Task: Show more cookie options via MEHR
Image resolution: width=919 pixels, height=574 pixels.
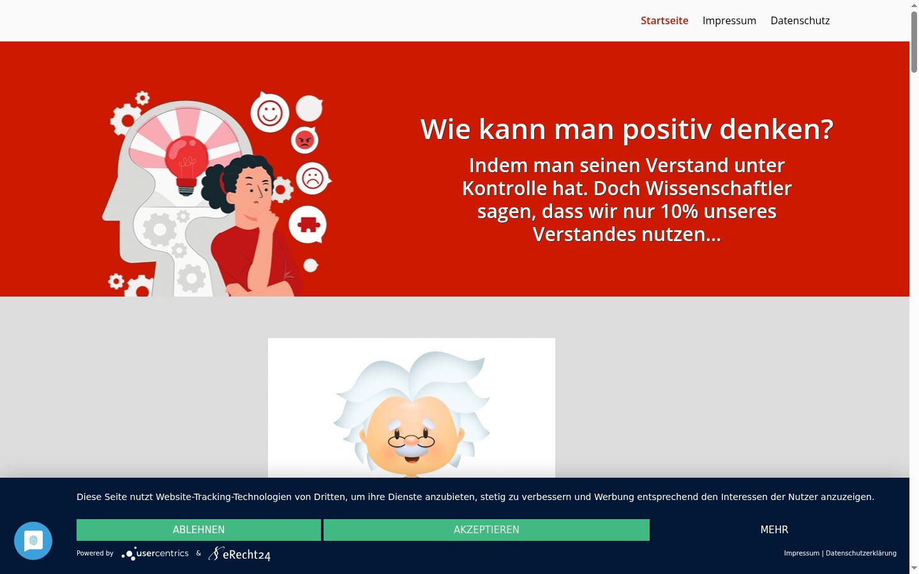Action: point(774,530)
